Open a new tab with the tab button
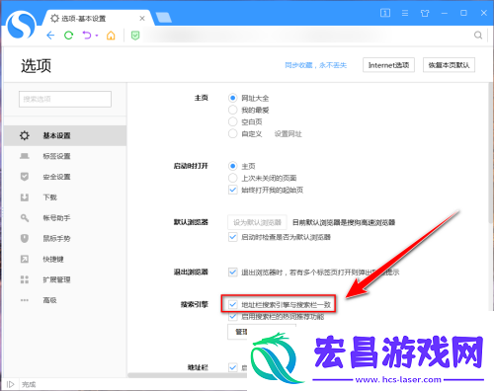494x391 pixels. (163, 18)
